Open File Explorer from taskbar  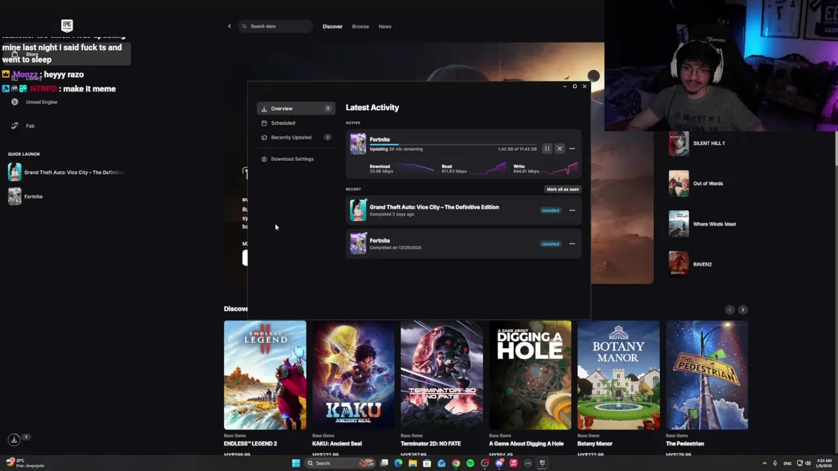[x=412, y=463]
